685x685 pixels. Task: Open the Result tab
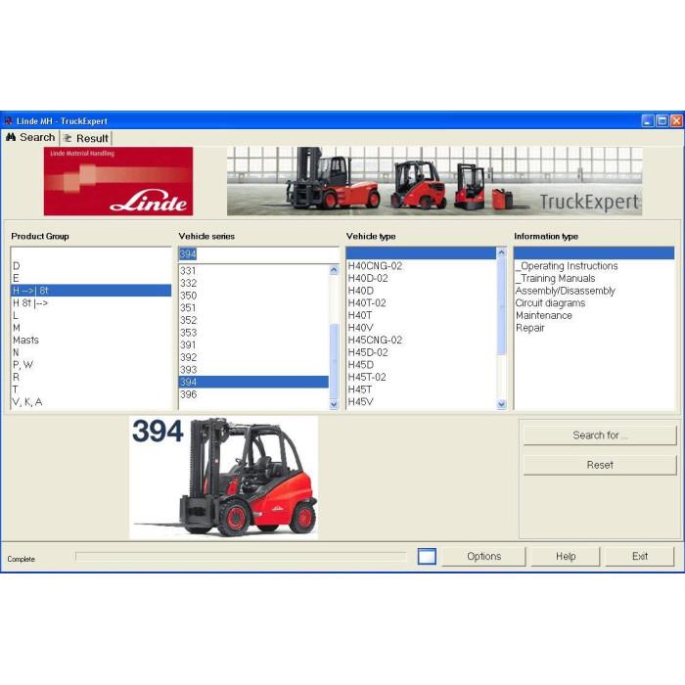[x=86, y=139]
